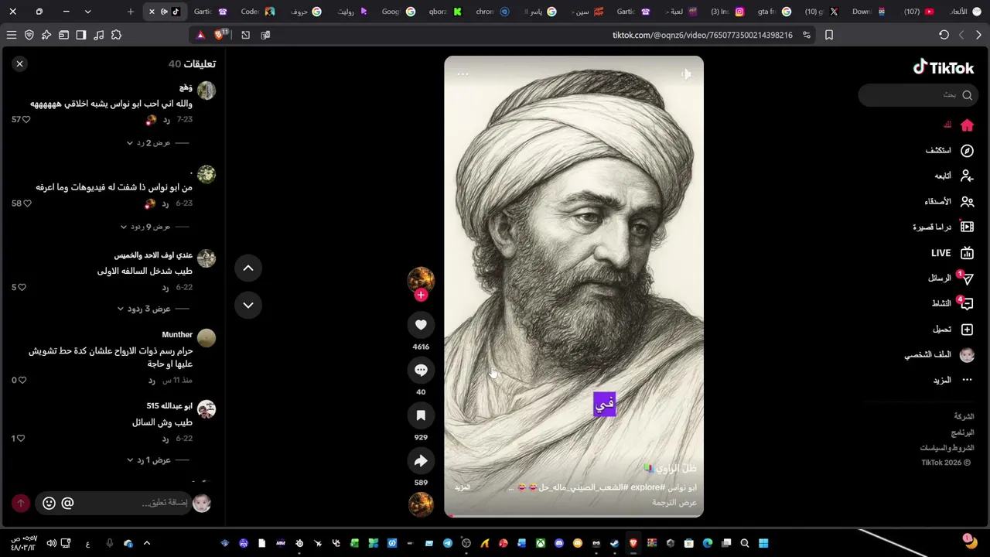This screenshot has width=990, height=557.
Task: Like وهج's comment with 57 likes
Action: (26, 120)
